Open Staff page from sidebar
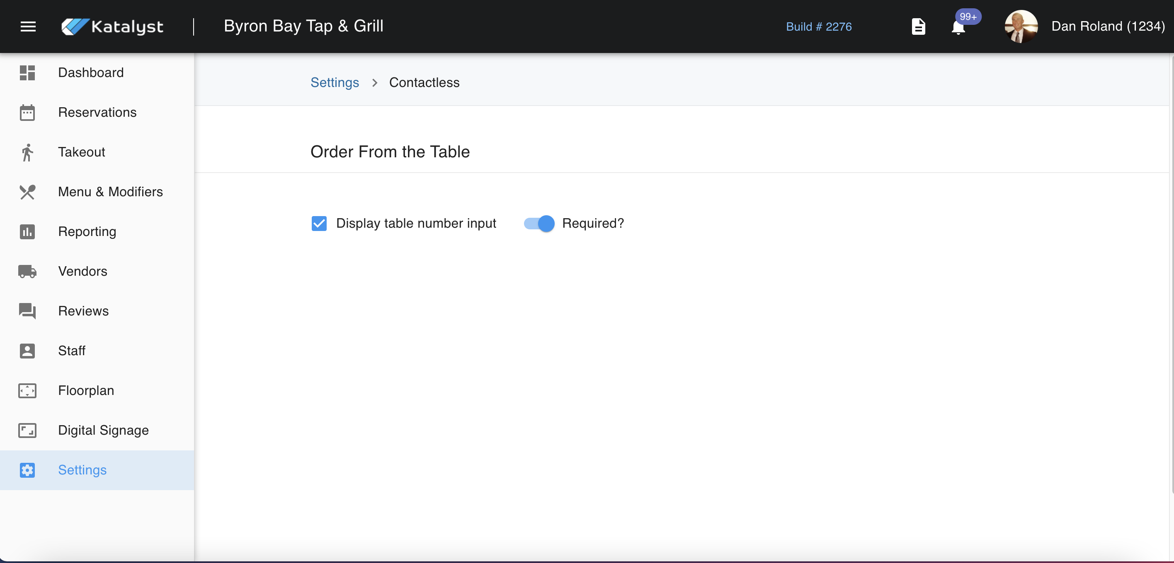The width and height of the screenshot is (1174, 563). [x=72, y=351]
